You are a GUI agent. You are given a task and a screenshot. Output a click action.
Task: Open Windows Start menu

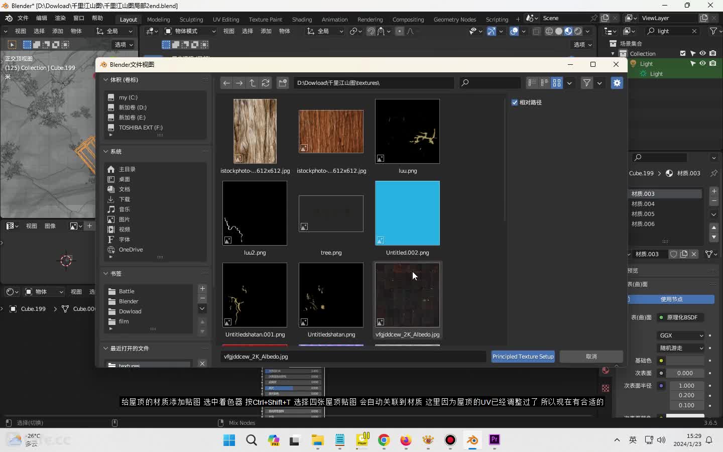coord(229,440)
